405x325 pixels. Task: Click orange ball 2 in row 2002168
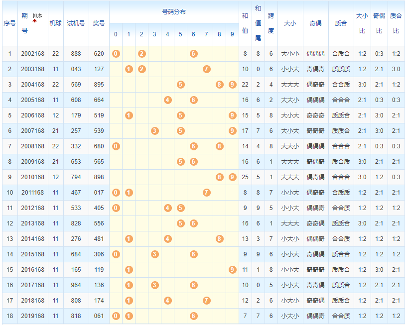click(x=141, y=54)
